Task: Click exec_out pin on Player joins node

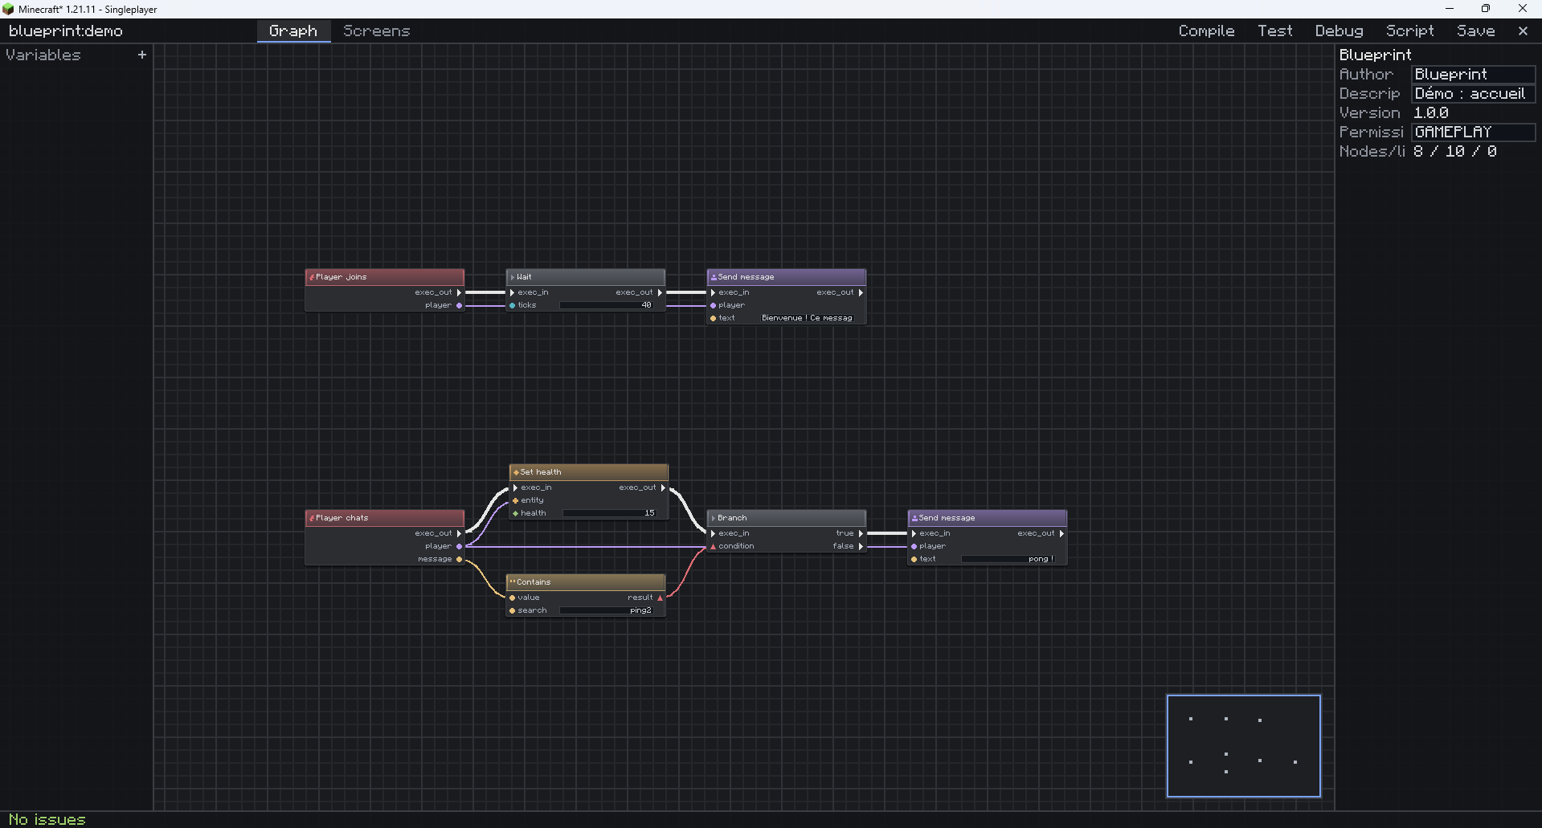Action: pos(459,292)
